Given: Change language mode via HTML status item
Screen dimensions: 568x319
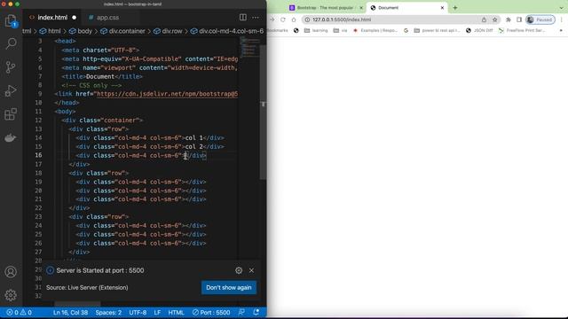Looking at the screenshot, I should pyautogui.click(x=176, y=313).
